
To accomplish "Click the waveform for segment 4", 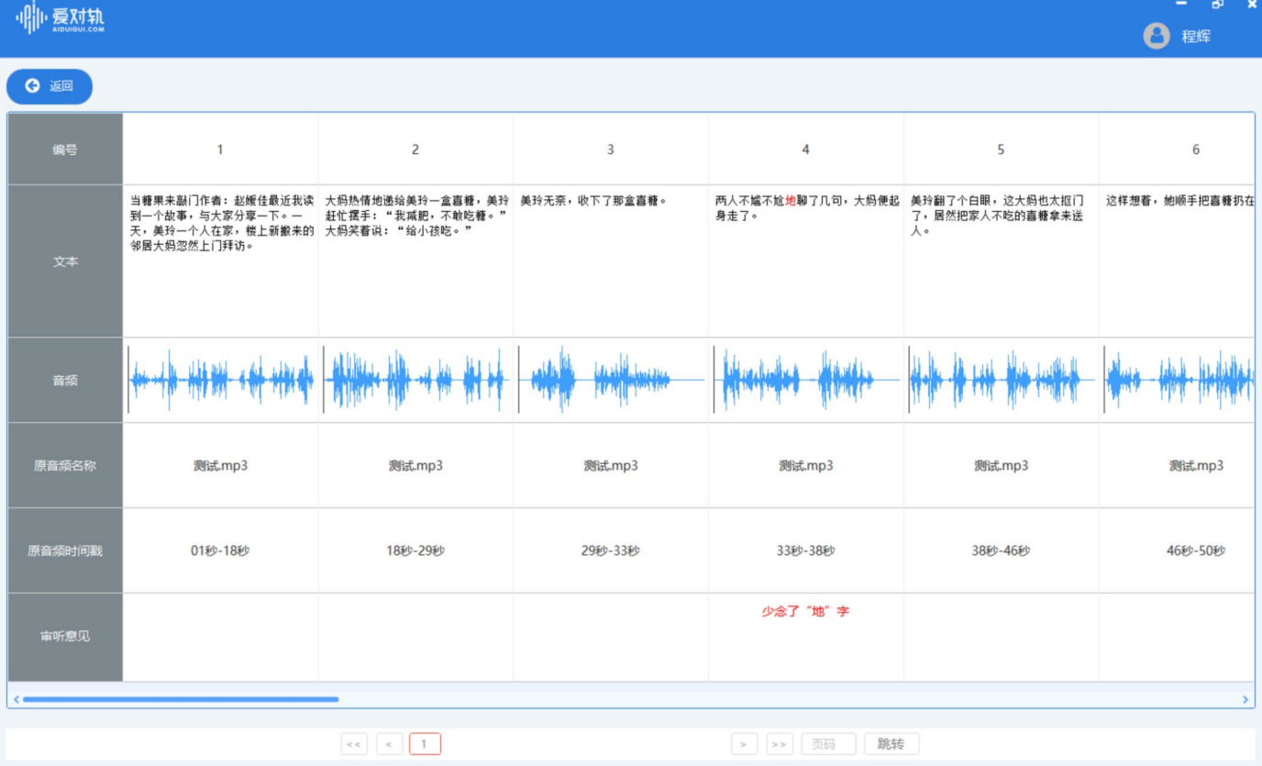I will (x=805, y=380).
